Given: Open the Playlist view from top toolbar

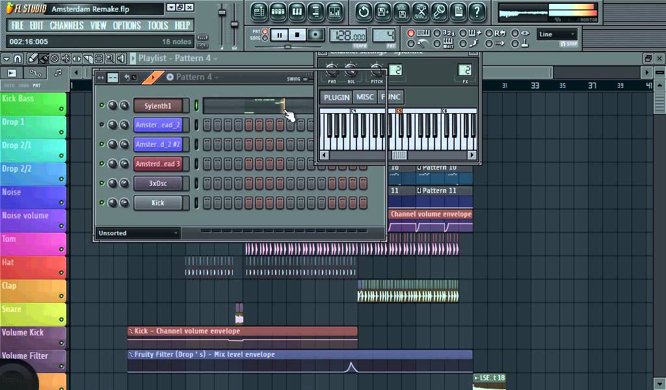Looking at the screenshot, I should [x=259, y=12].
